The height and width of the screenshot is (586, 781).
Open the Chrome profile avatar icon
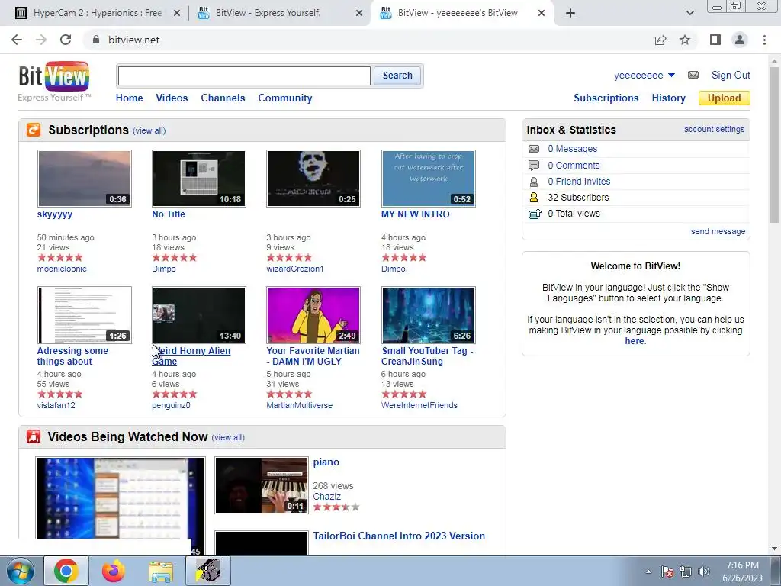(x=740, y=40)
